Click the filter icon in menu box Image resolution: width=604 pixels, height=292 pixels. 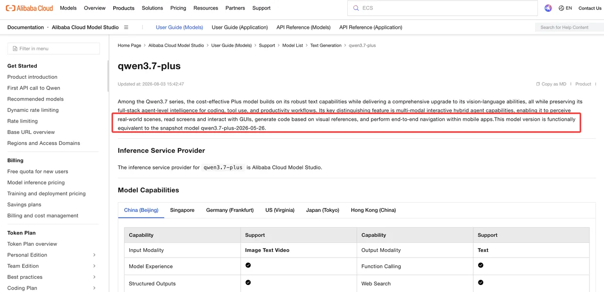15,49
